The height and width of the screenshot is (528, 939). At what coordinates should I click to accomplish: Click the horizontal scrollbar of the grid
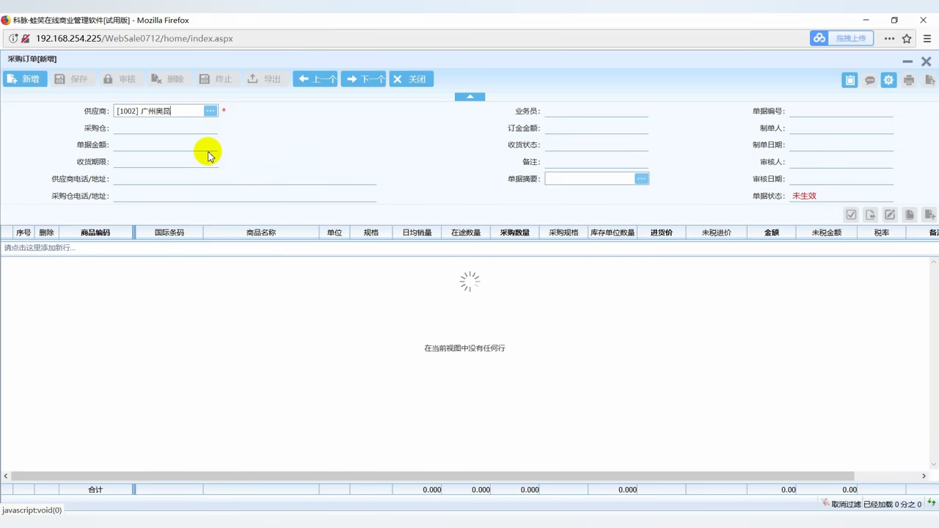pos(433,476)
